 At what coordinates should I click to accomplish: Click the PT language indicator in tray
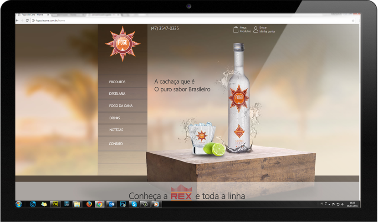pyautogui.click(x=322, y=204)
